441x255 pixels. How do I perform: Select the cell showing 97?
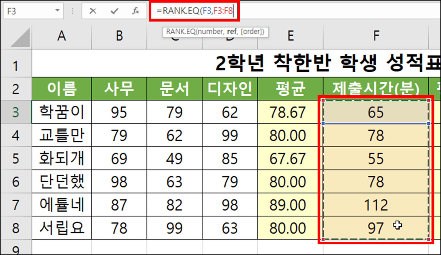tap(375, 228)
